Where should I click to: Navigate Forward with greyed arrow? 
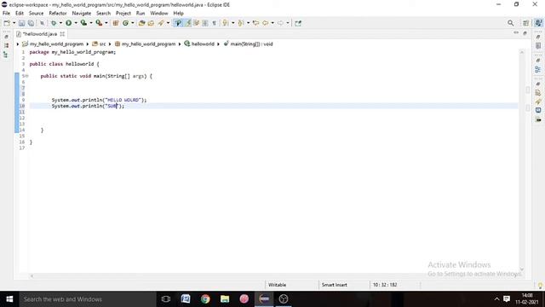(280, 23)
